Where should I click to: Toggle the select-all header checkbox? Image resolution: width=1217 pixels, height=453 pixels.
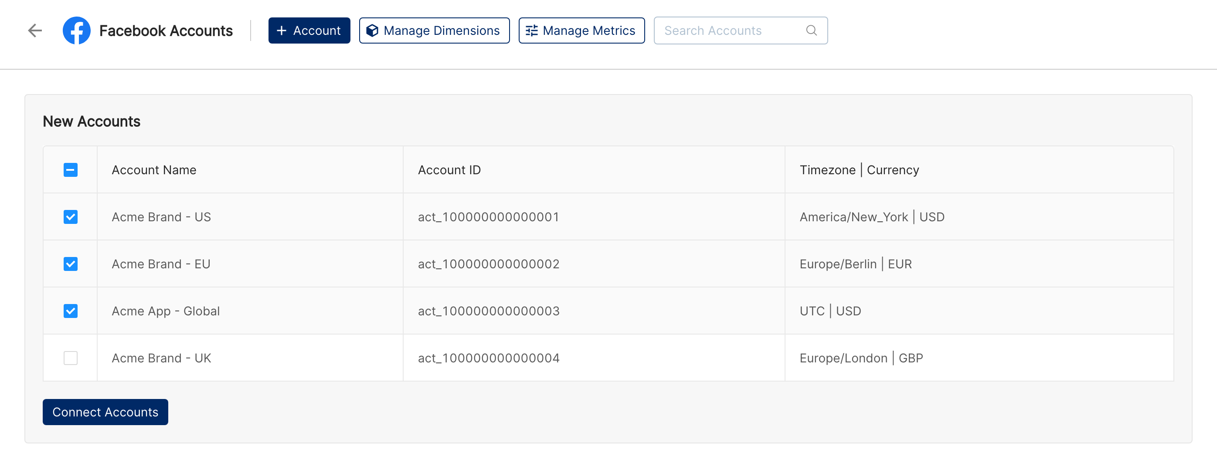[x=70, y=170]
